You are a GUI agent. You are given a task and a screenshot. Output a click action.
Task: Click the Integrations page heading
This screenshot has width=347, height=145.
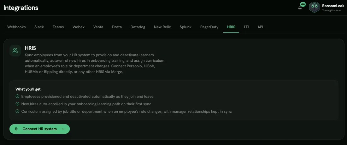[x=21, y=8]
